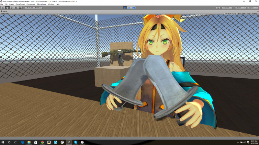Open the blue pen app taskbar icon

click(55, 142)
